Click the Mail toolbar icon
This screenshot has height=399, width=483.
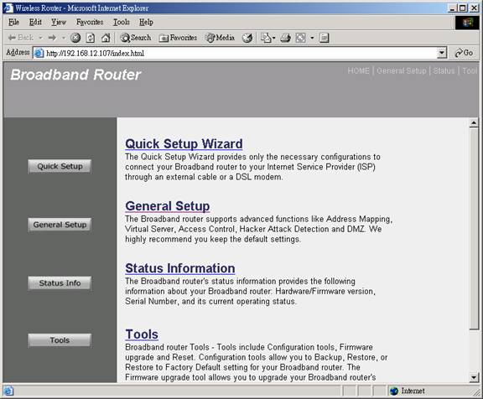266,38
